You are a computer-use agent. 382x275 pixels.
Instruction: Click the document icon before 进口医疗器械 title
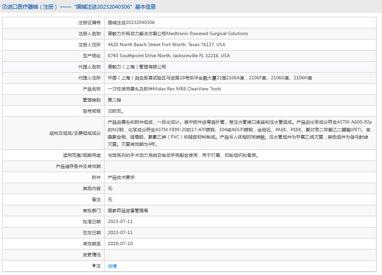(x=4, y=7)
